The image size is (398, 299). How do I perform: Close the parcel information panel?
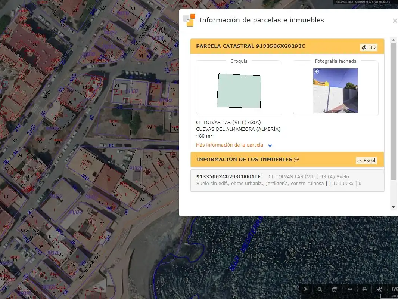[x=395, y=21]
